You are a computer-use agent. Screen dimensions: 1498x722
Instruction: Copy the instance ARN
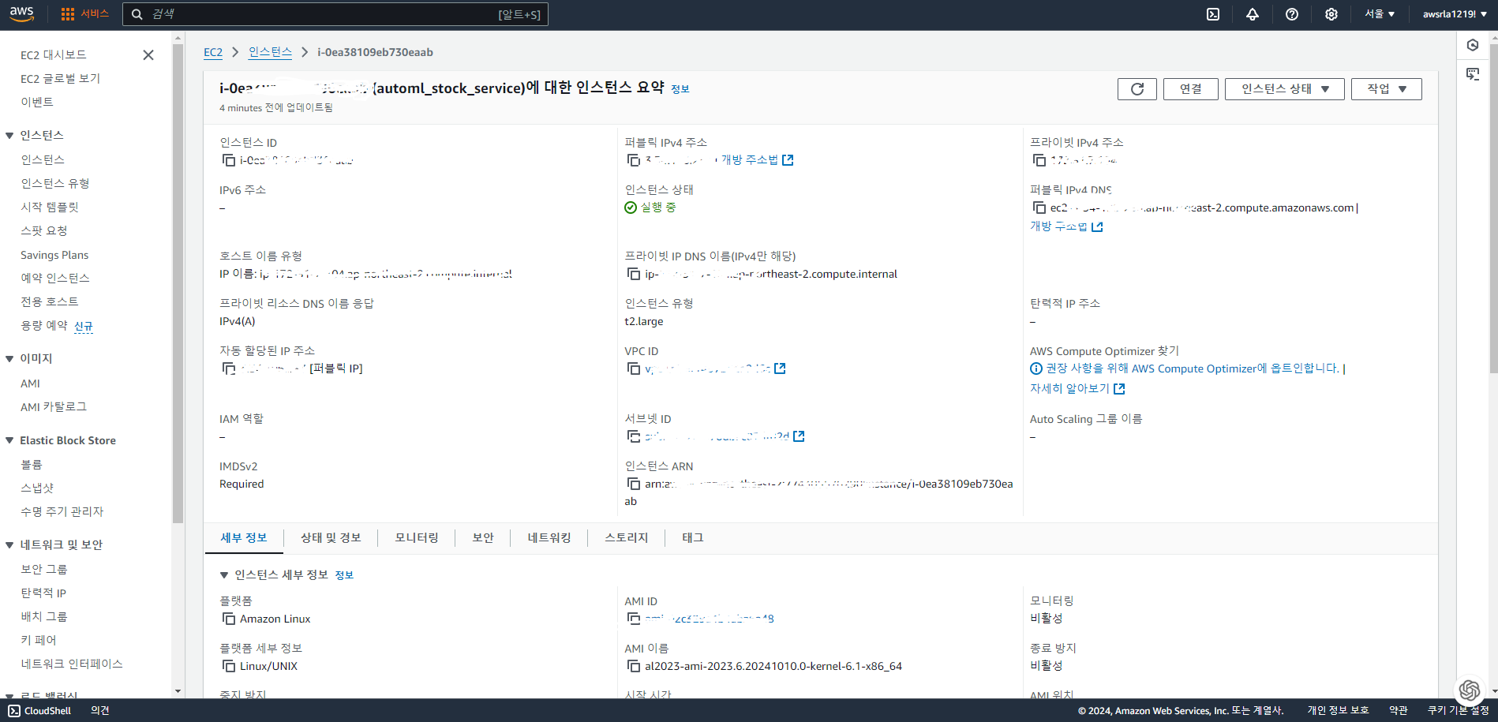(634, 484)
